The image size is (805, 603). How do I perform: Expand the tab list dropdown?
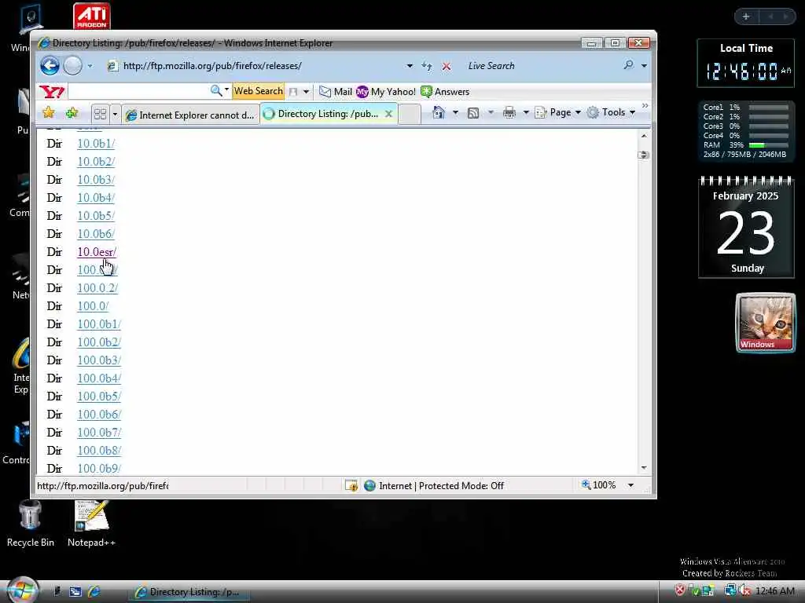point(115,113)
